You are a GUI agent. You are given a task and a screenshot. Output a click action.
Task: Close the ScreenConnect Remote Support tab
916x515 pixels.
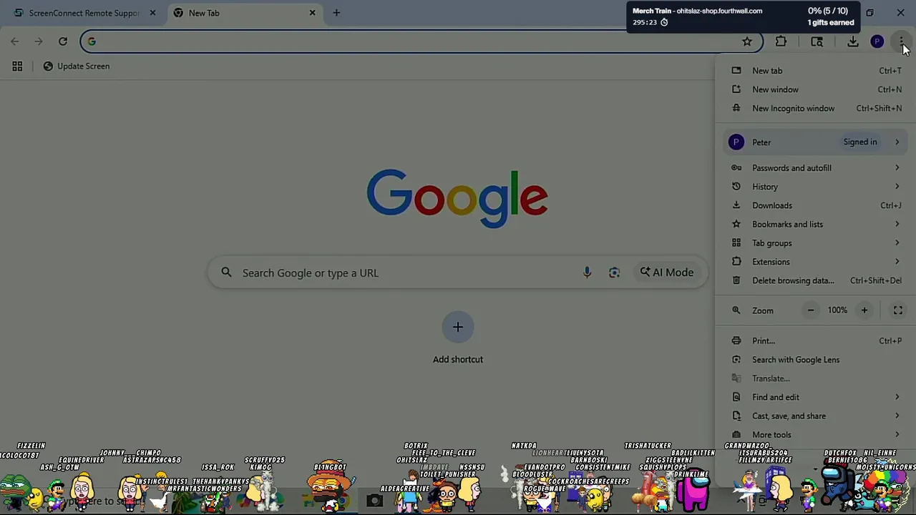tap(152, 13)
